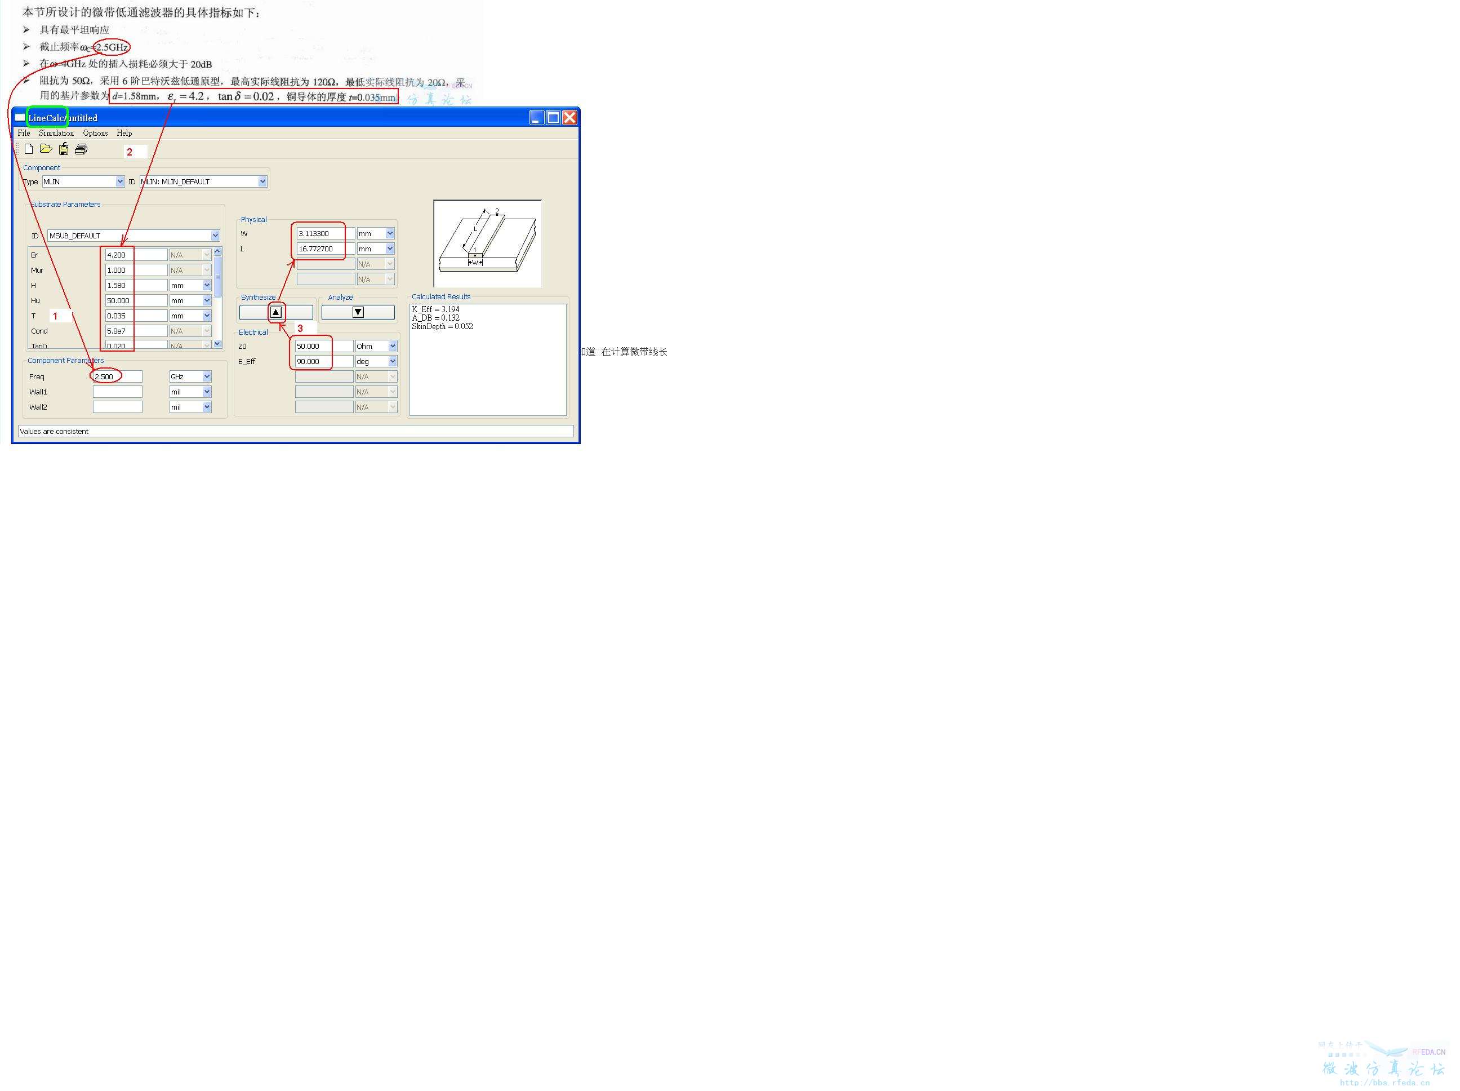1460x1091 pixels.
Task: Click the T value field 0.035
Action: pyautogui.click(x=136, y=316)
